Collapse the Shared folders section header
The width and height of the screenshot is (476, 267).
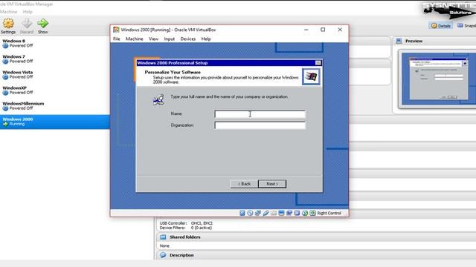(316, 237)
